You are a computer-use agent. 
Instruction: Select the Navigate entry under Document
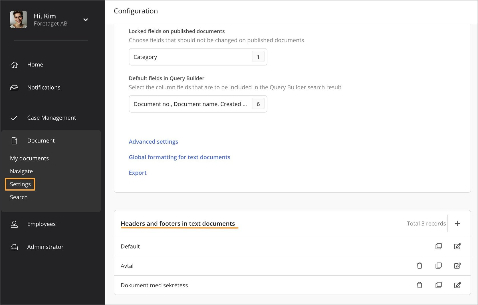point(21,171)
